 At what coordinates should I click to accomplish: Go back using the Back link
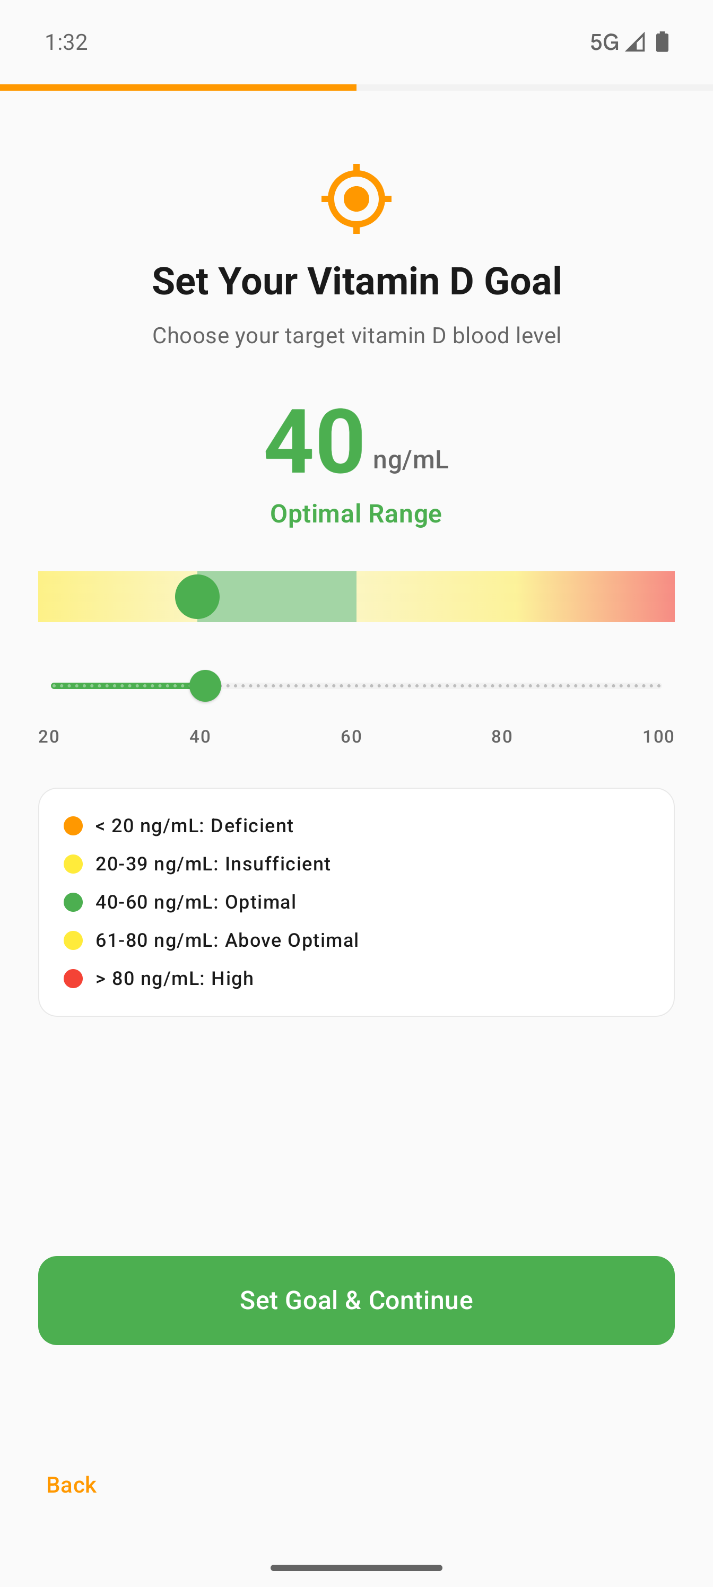pos(72,1485)
